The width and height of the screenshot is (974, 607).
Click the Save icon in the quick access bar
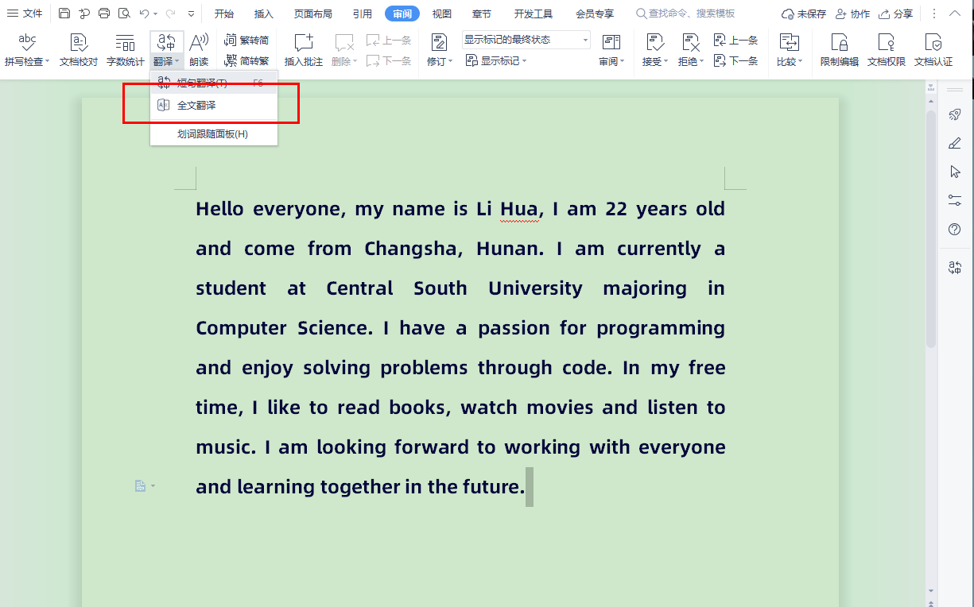click(64, 14)
